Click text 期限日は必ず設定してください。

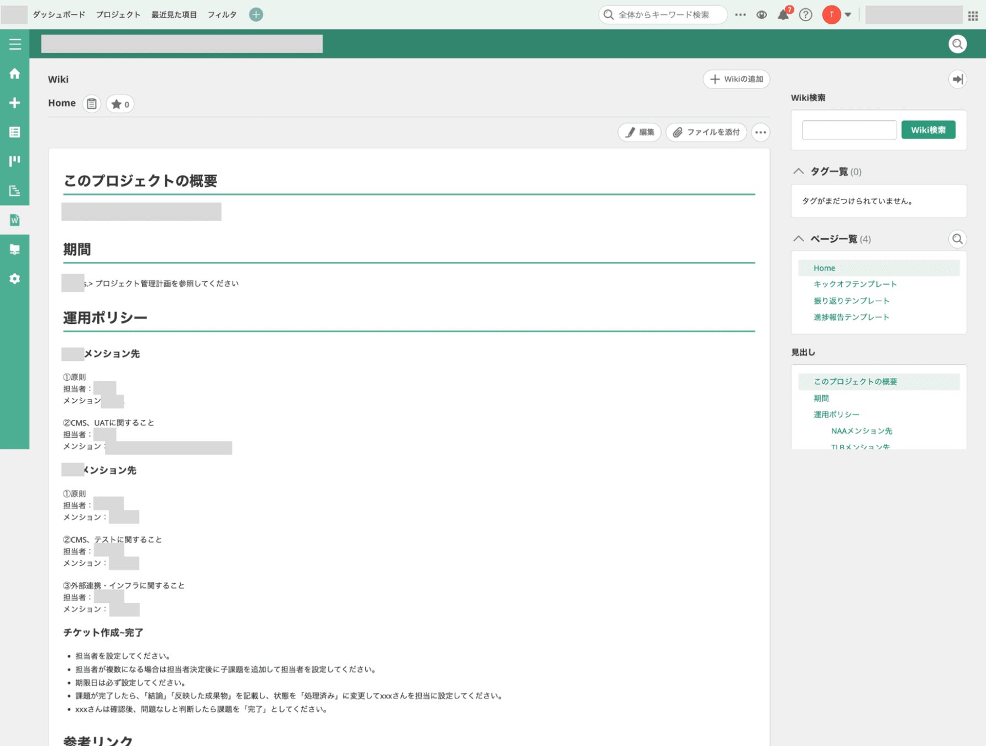point(131,682)
